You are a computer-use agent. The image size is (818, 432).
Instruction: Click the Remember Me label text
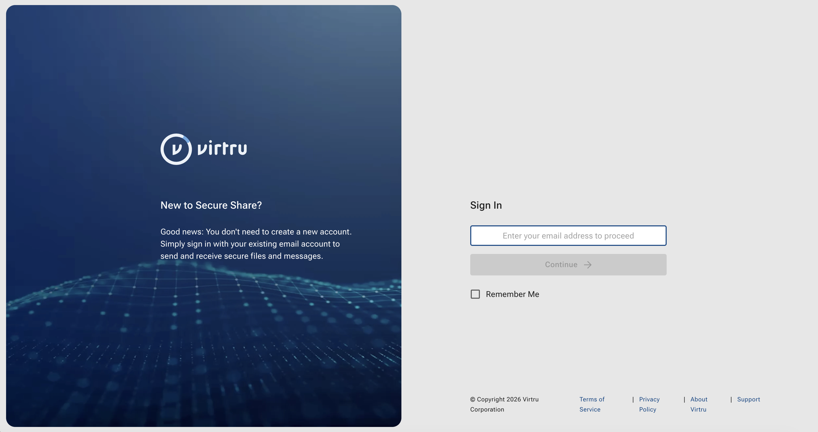[512, 294]
